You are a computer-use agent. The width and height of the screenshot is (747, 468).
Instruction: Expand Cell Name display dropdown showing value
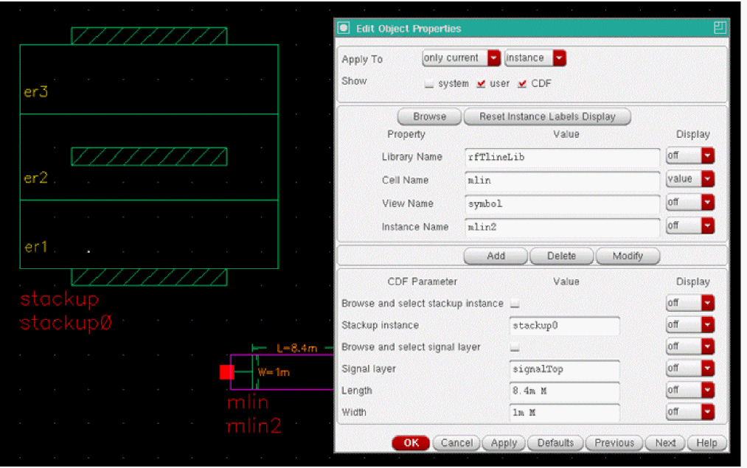pos(689,179)
